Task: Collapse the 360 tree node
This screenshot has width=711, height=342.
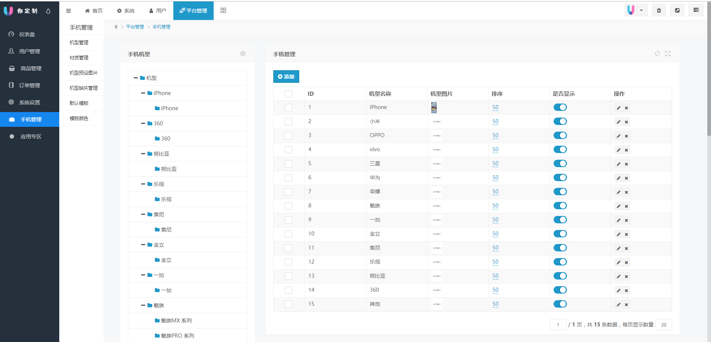Action: click(143, 123)
